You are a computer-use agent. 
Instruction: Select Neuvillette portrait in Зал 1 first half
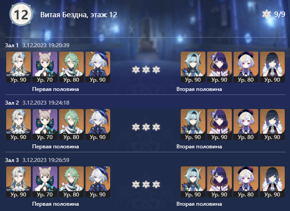pyautogui.click(x=19, y=67)
